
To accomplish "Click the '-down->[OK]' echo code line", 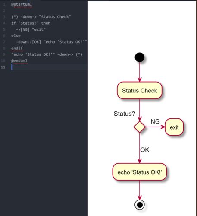I will (51, 42).
